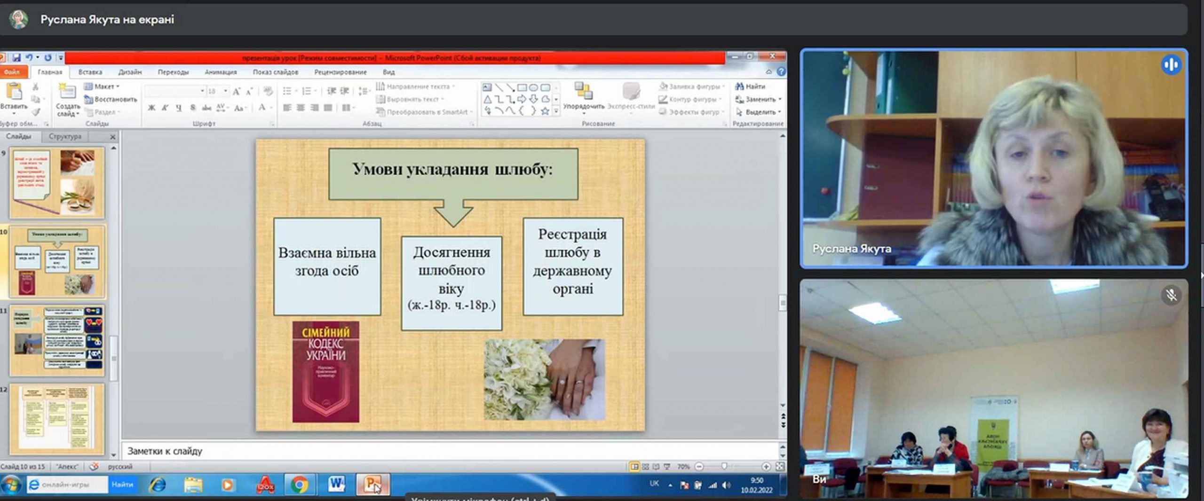This screenshot has height=501, width=1204.
Task: Switch to the Структура pane tab
Action: click(65, 136)
